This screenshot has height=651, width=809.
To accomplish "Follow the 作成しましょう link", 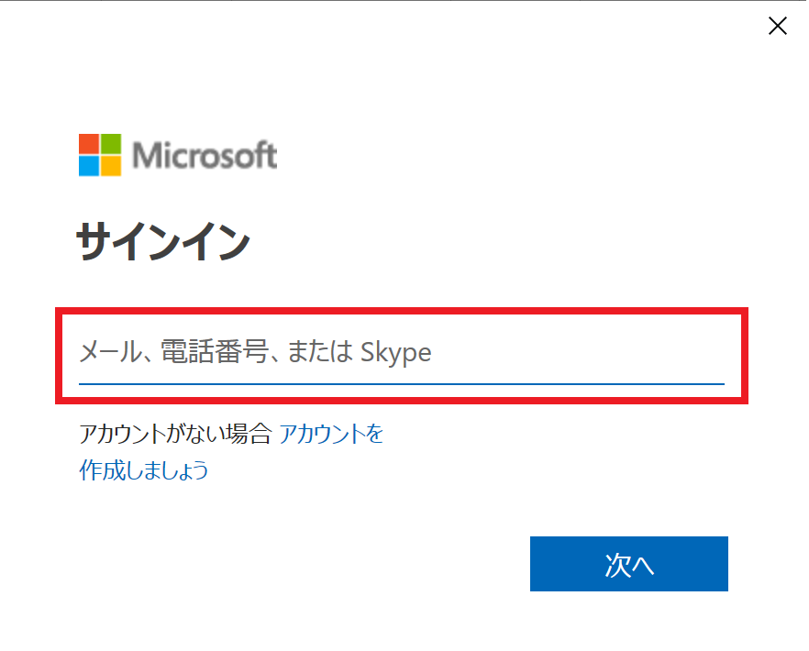I will (144, 471).
